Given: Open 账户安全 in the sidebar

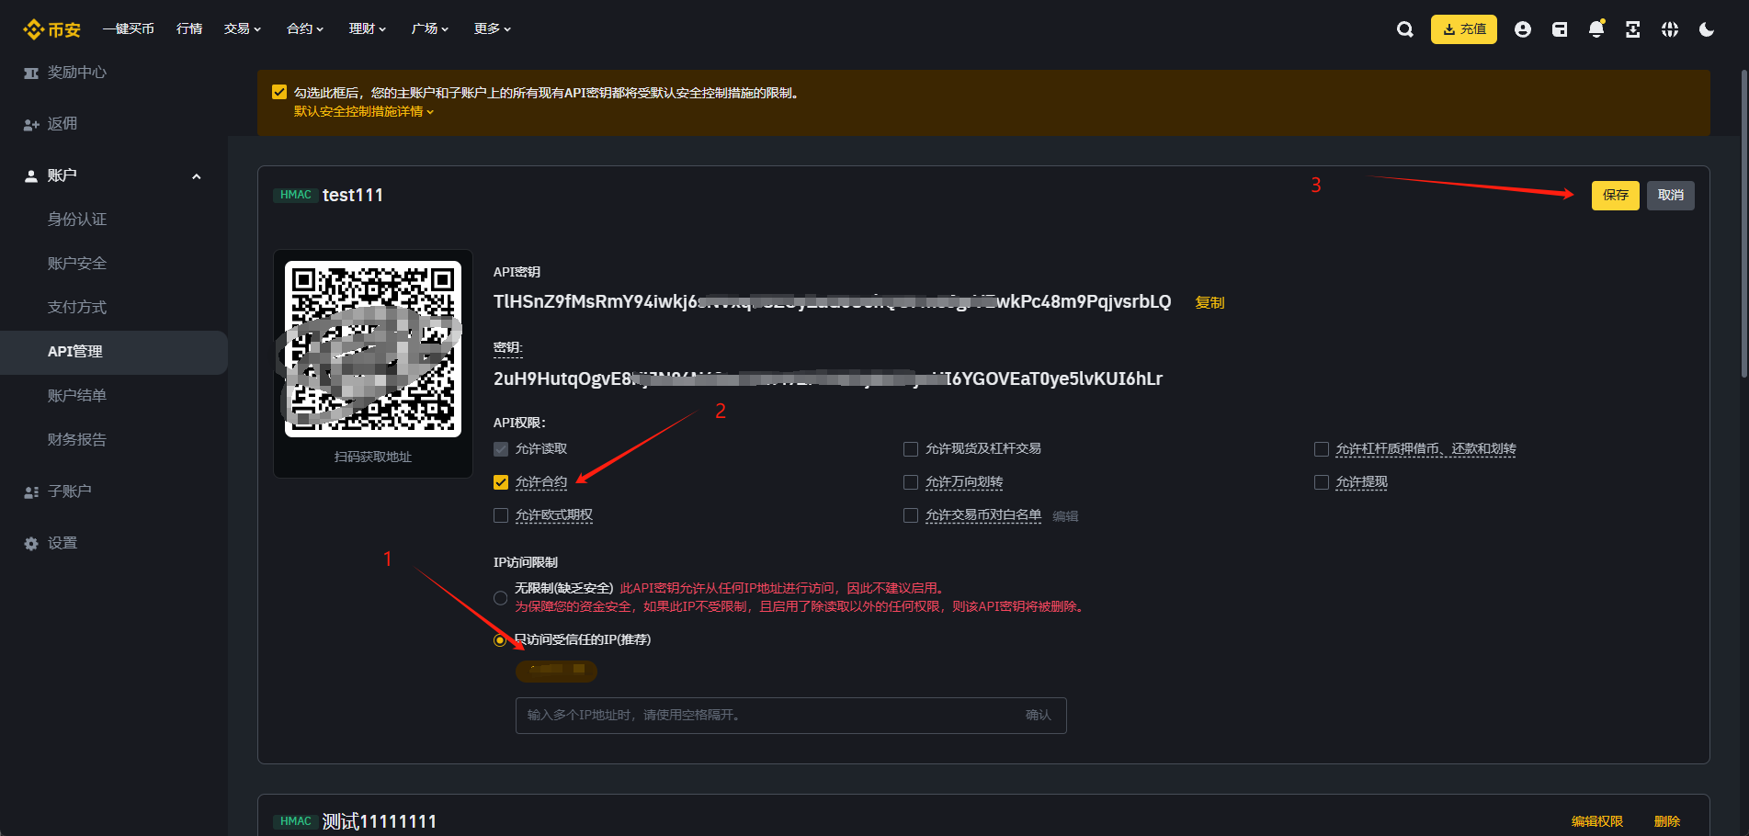Looking at the screenshot, I should coord(77,264).
